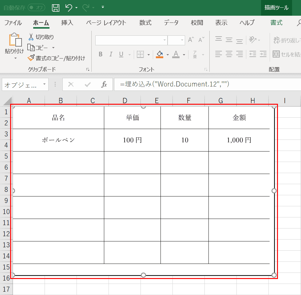Click the コピー button

(38, 47)
